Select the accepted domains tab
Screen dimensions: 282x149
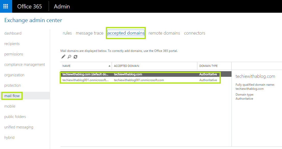[x=126, y=33]
